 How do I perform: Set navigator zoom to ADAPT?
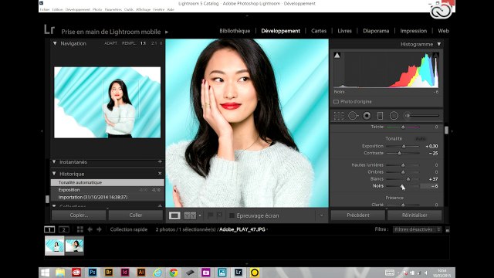[110, 43]
